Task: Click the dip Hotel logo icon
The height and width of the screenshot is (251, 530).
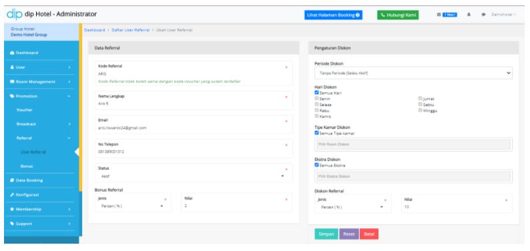Action: pos(14,14)
